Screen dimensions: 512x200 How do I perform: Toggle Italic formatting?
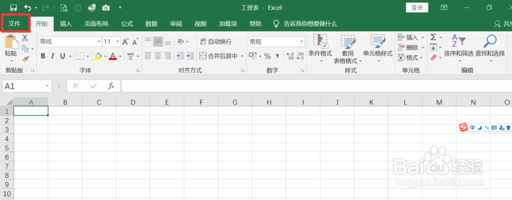tap(52, 56)
